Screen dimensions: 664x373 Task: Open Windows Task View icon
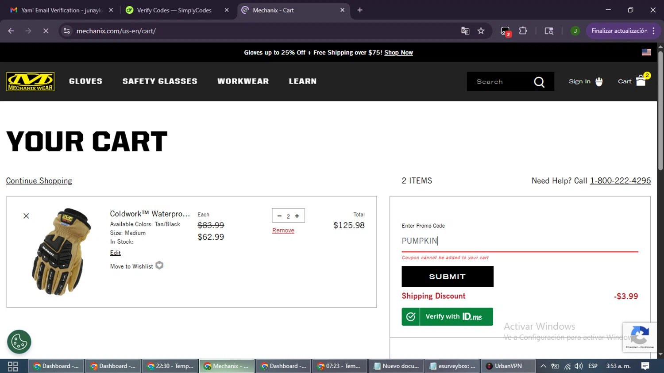(x=13, y=366)
